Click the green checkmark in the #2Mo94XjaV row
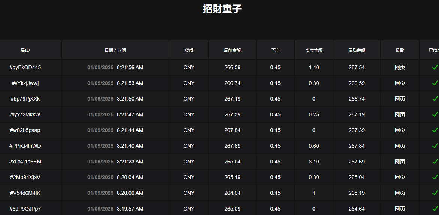 [435, 177]
